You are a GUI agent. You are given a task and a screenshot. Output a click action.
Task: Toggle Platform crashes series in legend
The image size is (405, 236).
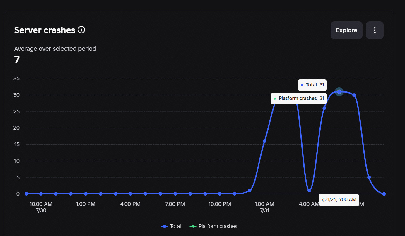(x=213, y=226)
